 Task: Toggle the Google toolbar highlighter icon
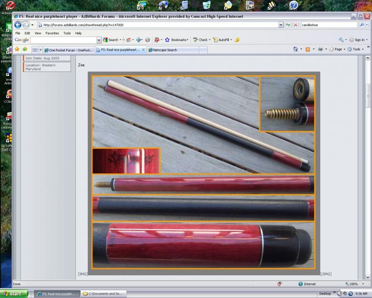click(237, 40)
